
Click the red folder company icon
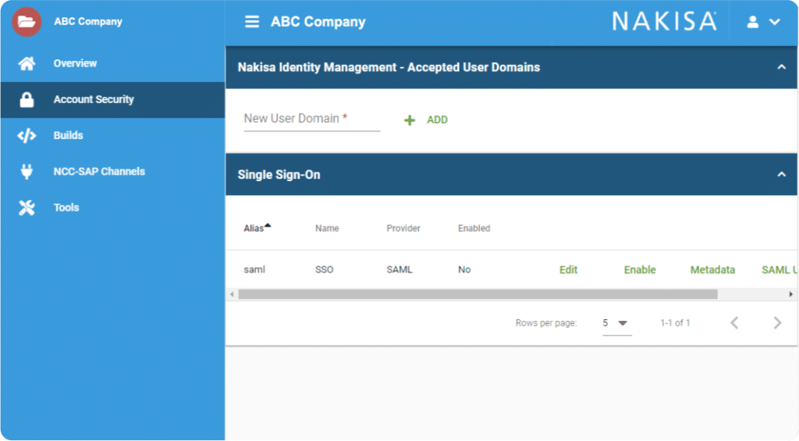pyautogui.click(x=27, y=22)
